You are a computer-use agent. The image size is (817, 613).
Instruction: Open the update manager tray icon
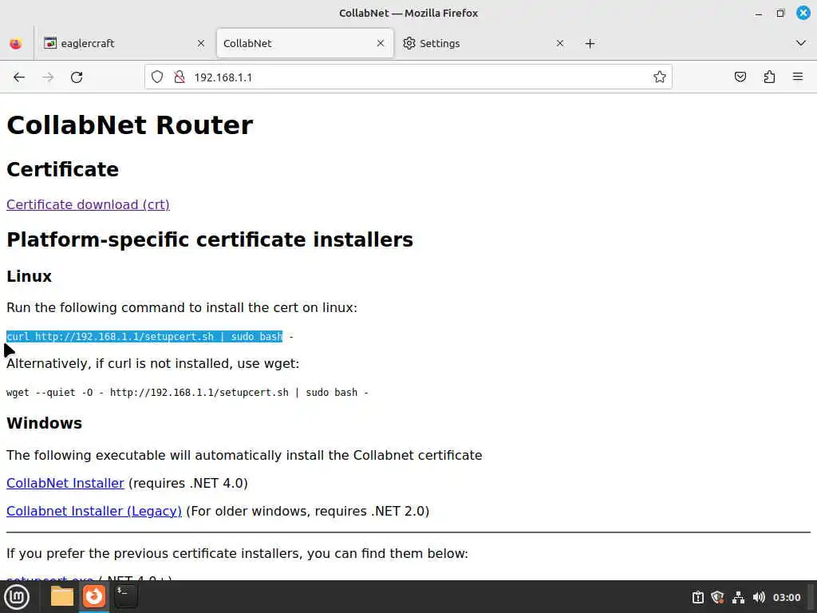tap(697, 597)
